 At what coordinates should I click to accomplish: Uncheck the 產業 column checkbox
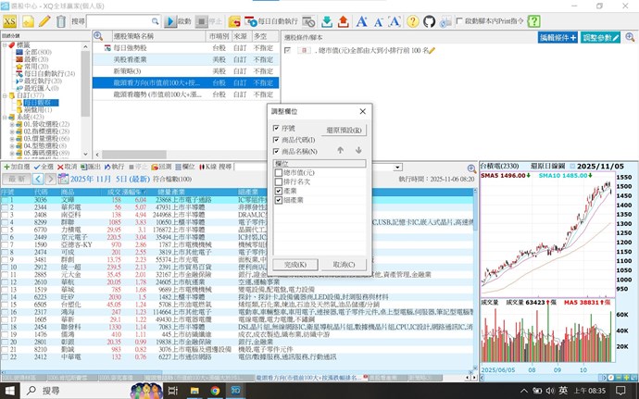[x=280, y=191]
